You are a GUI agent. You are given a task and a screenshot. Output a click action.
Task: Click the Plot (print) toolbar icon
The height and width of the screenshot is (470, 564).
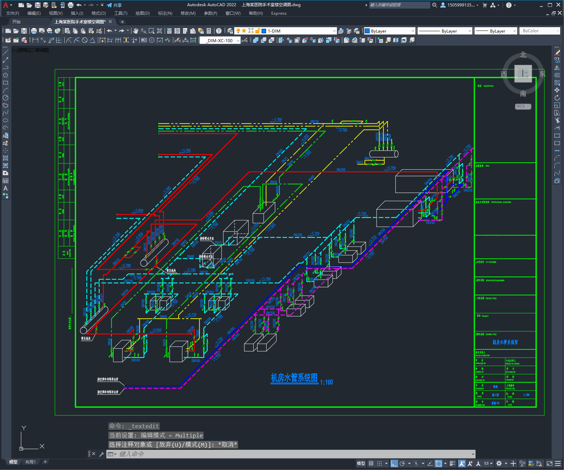coord(34,31)
